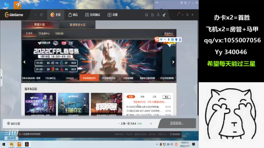Open 辅助设置 auxiliary settings
Image resolution: width=264 pixels, height=148 pixels.
(x=14, y=124)
